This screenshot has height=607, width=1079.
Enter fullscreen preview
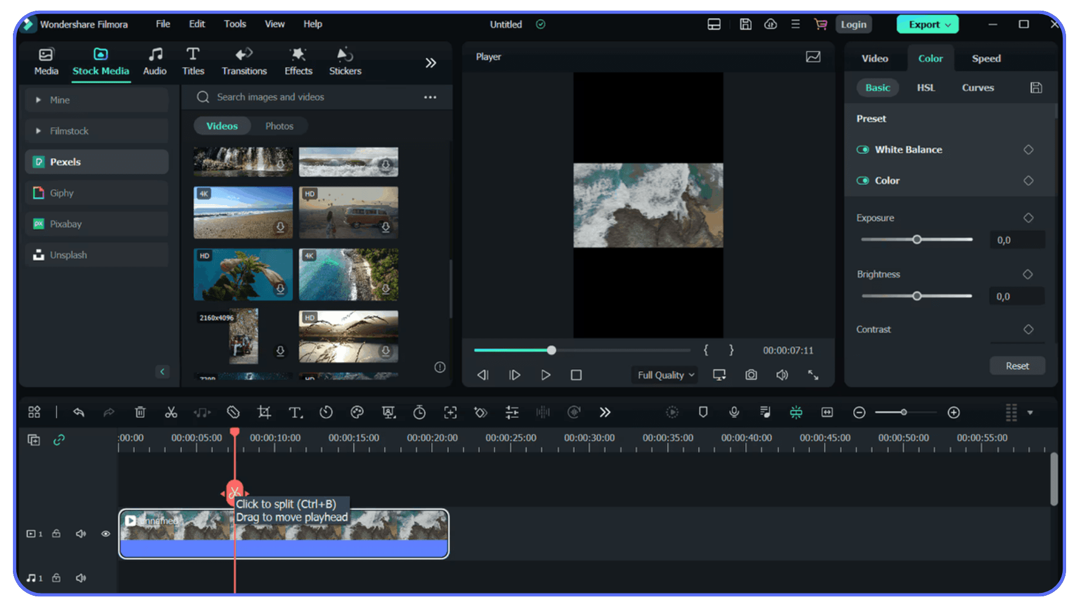click(813, 375)
